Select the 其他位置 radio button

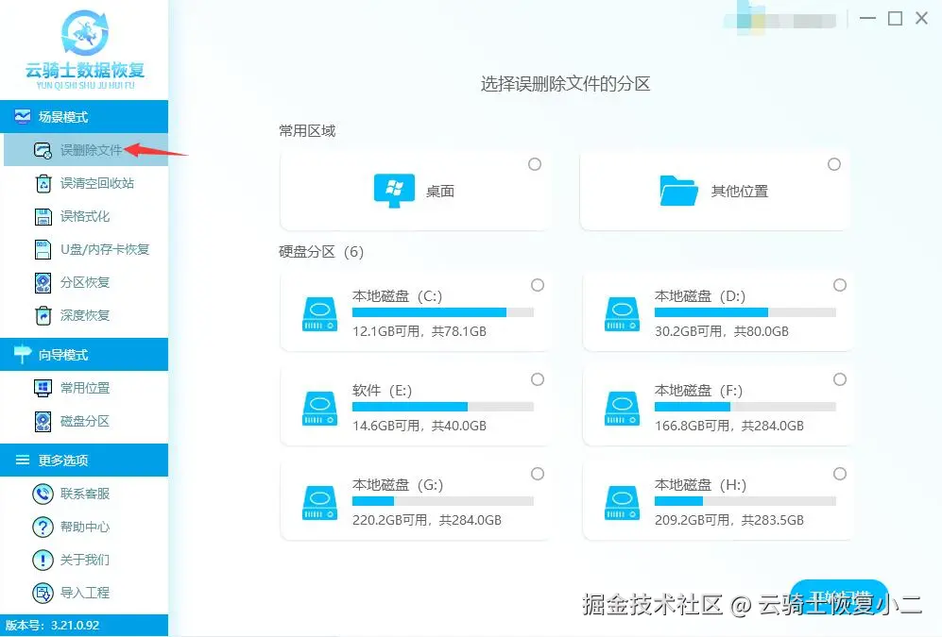[x=834, y=164]
